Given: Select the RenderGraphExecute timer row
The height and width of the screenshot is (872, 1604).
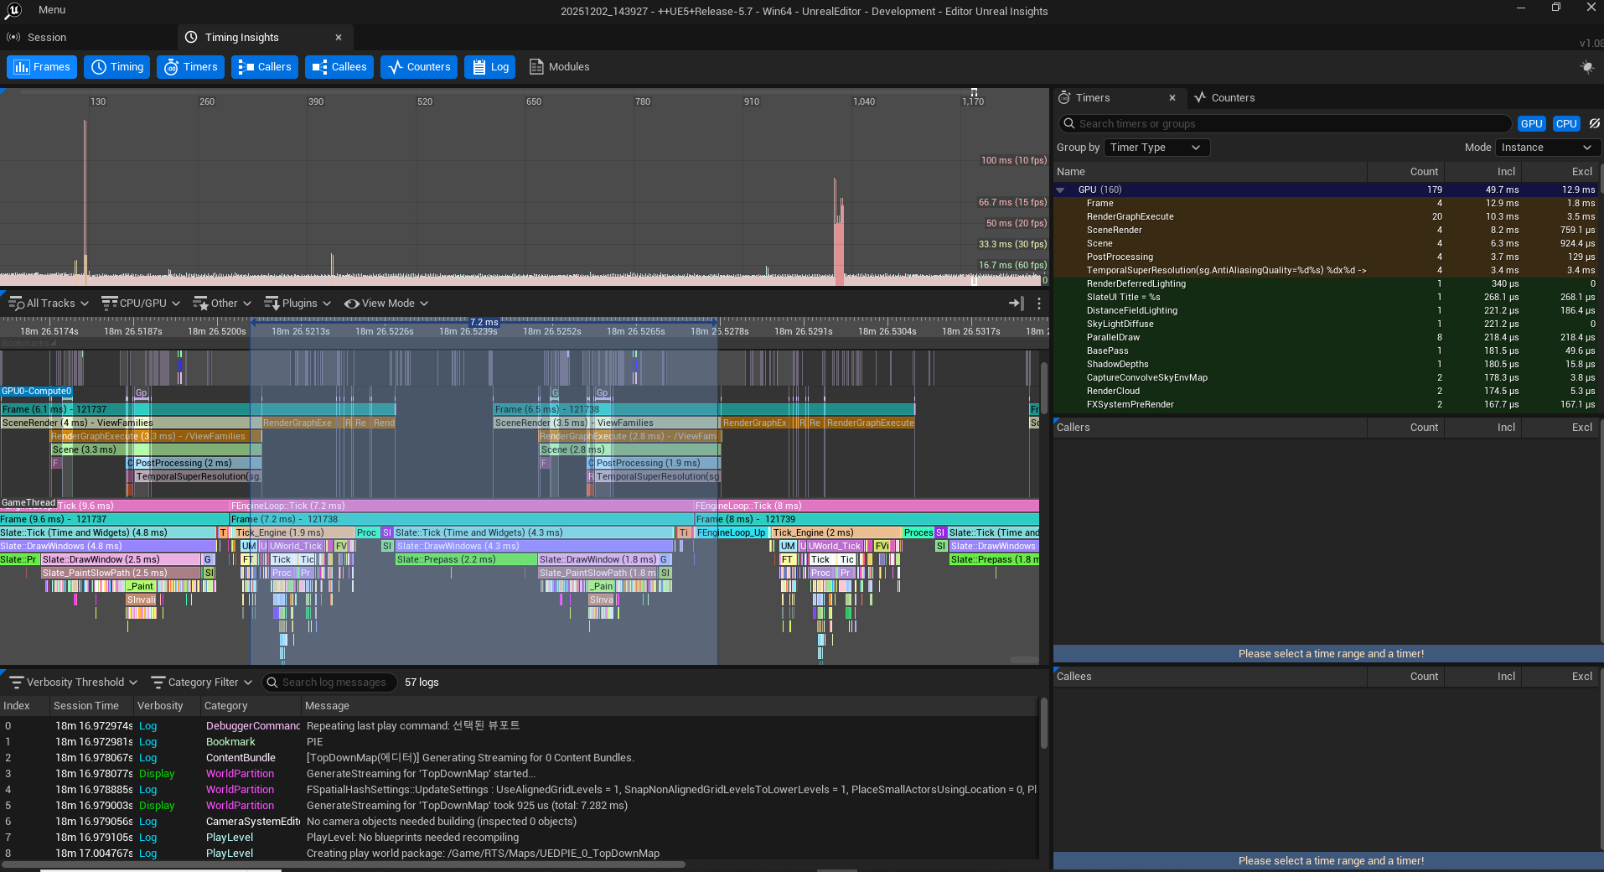Looking at the screenshot, I should click(1326, 217).
